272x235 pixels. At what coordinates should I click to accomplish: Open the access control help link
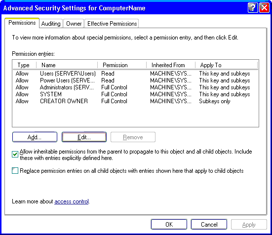(x=72, y=201)
